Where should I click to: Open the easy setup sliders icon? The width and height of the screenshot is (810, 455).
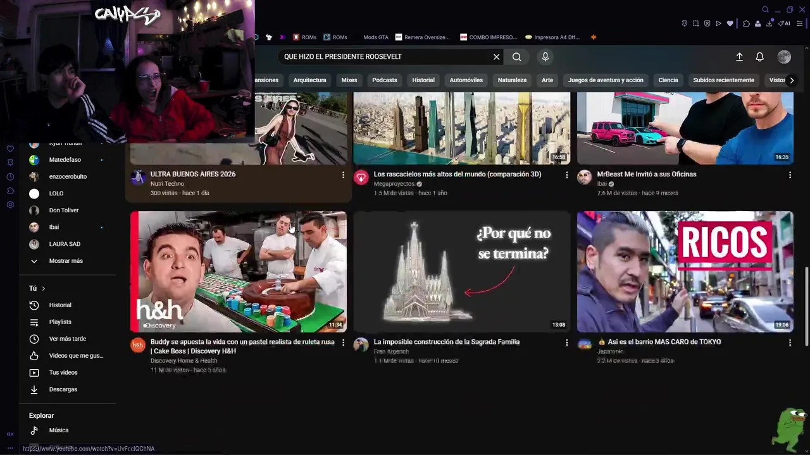click(800, 23)
